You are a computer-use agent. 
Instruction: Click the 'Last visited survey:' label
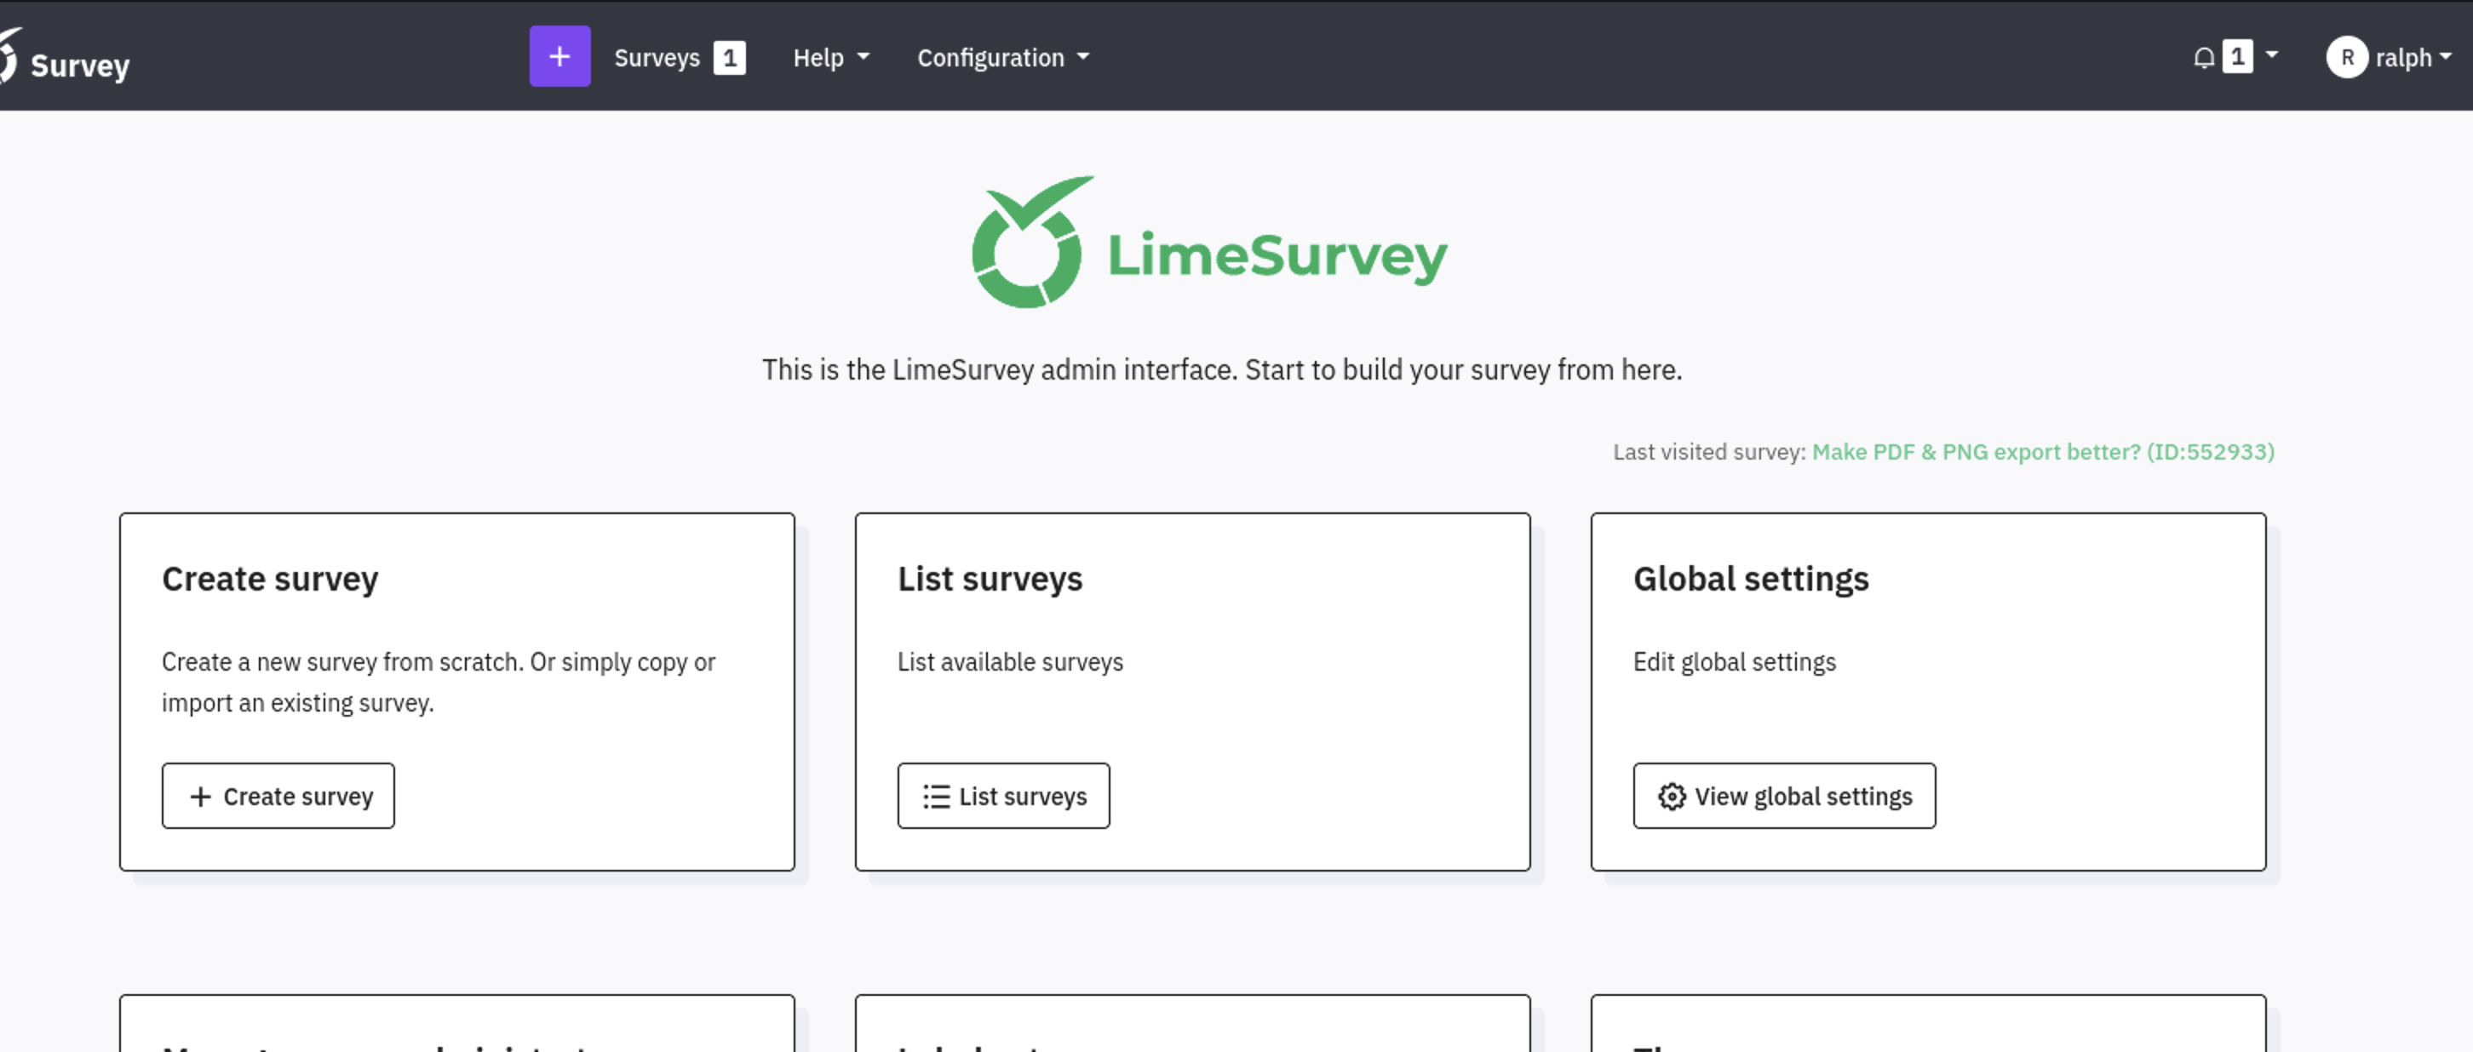(x=1709, y=451)
